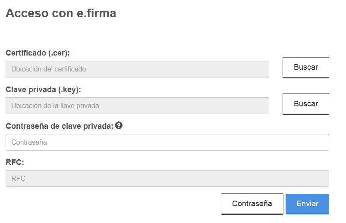Screen dimensions: 346x223
Task: Select the Contraseña placeholder text in password field
Action: tap(29, 142)
